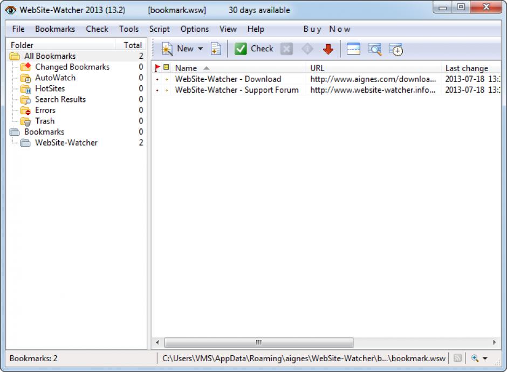
Task: Click the Bookmarks: 2 status text
Action: 33,359
